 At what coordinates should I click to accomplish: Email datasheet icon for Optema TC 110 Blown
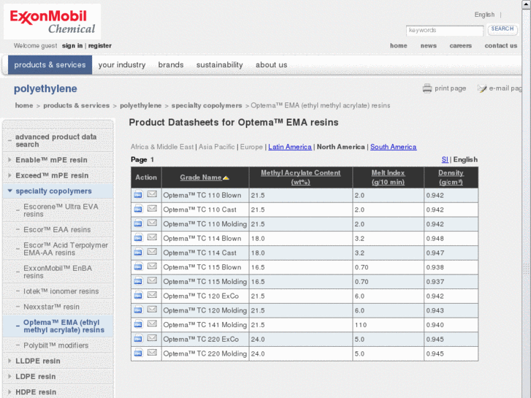152,194
